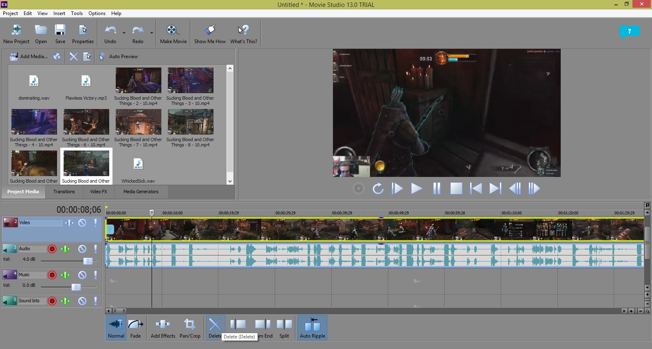Open media properties icon in media toolbar

coord(87,57)
